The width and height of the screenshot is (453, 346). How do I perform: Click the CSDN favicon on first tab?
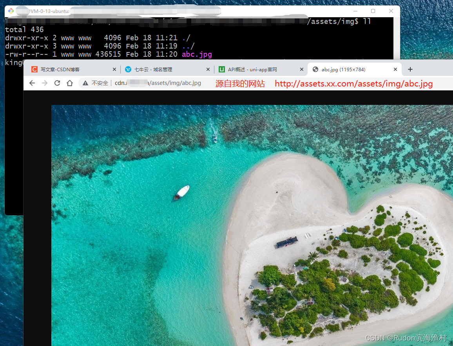(x=34, y=69)
